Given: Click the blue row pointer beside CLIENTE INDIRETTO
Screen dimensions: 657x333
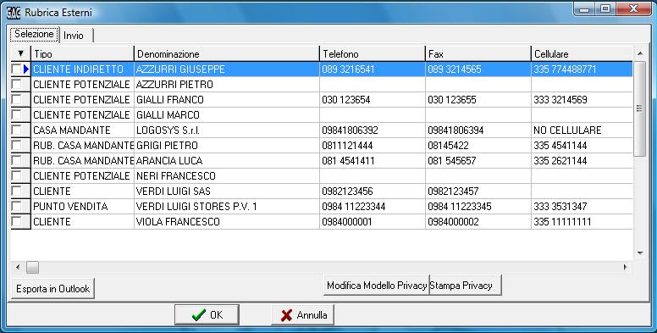Looking at the screenshot, I should pyautogui.click(x=26, y=69).
